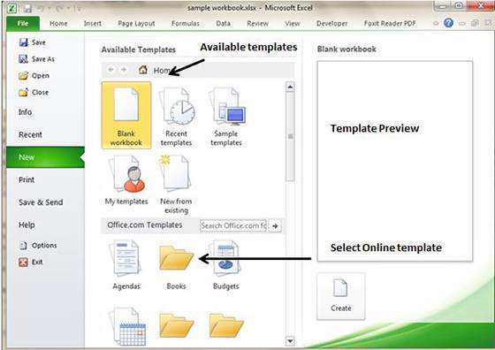495x350 pixels.
Task: Open Save & Send in the sidebar
Action: (41, 202)
